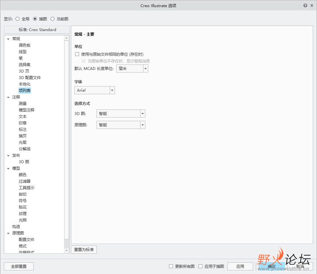Select 线型 in the tree
Image resolution: width=317 pixels, height=274 pixels.
coord(22,51)
